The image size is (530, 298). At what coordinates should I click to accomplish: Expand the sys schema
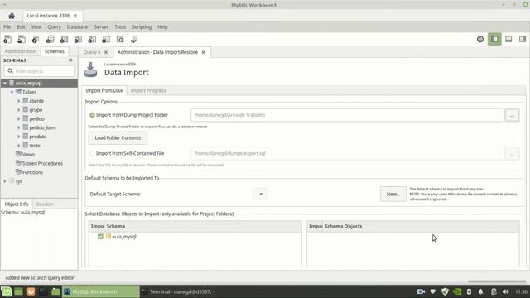(x=5, y=181)
